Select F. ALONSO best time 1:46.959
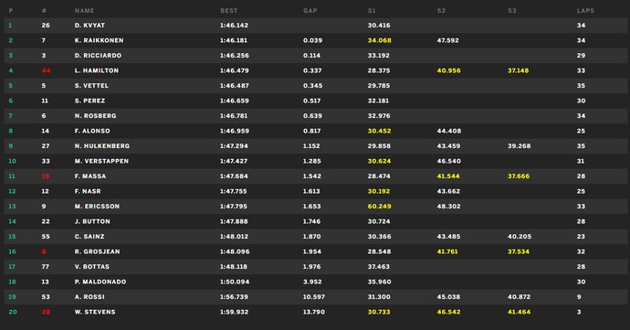The width and height of the screenshot is (630, 330). pos(235,131)
